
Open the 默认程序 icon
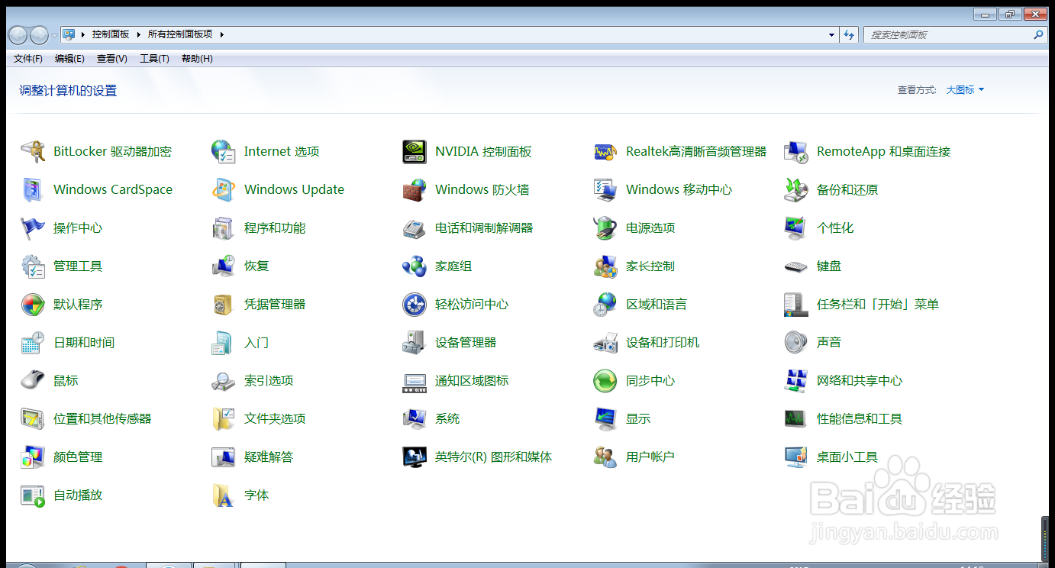33,304
